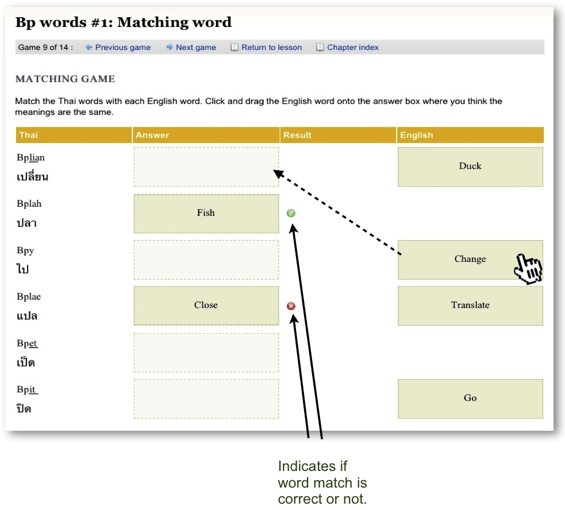This screenshot has height=510, width=565.
Task: Click the red cross result icon
Action: pos(291,306)
